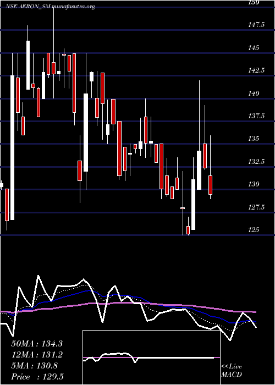Click the 130 price axis label
The image size is (275, 385).
click(254, 184)
